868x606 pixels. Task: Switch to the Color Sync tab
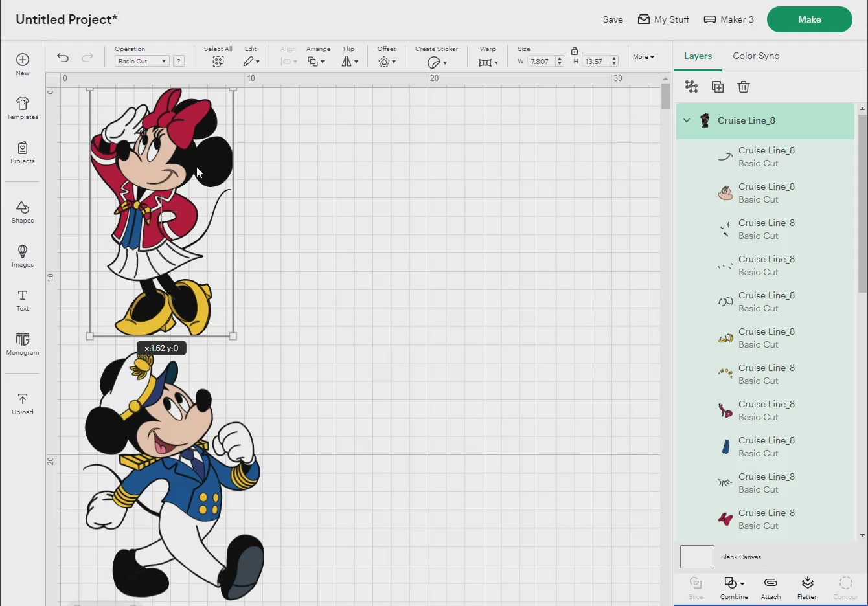tap(756, 56)
